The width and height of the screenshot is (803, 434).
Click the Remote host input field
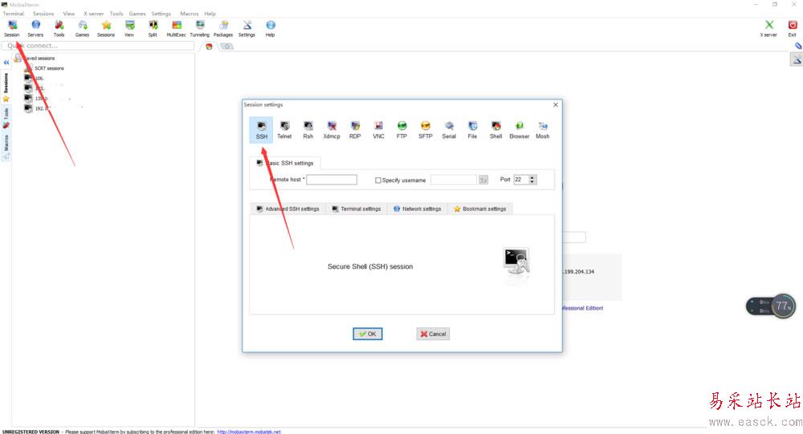click(x=332, y=180)
